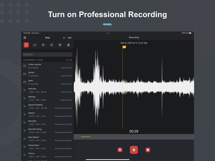The width and height of the screenshot is (215, 161).
Task: Play the New Recording item
Action: click(25, 131)
